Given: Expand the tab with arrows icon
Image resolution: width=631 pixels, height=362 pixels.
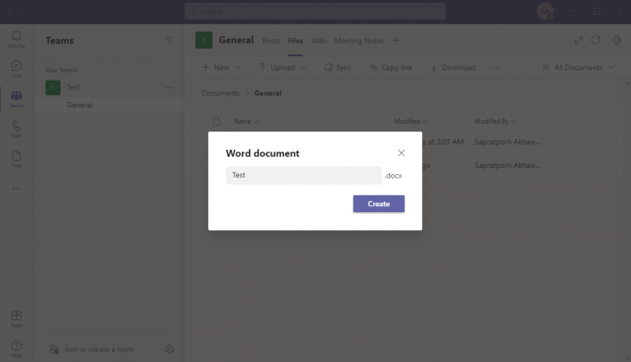Looking at the screenshot, I should (578, 40).
